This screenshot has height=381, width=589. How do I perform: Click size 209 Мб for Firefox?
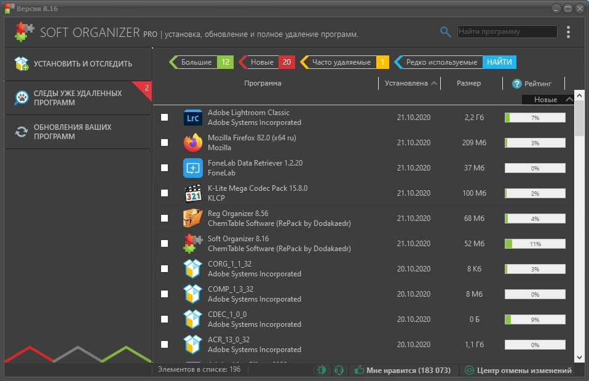pos(474,143)
